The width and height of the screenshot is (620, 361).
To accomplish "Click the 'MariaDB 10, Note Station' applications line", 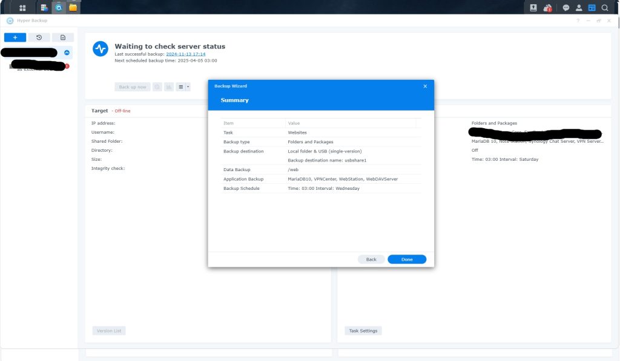I will click(x=538, y=141).
